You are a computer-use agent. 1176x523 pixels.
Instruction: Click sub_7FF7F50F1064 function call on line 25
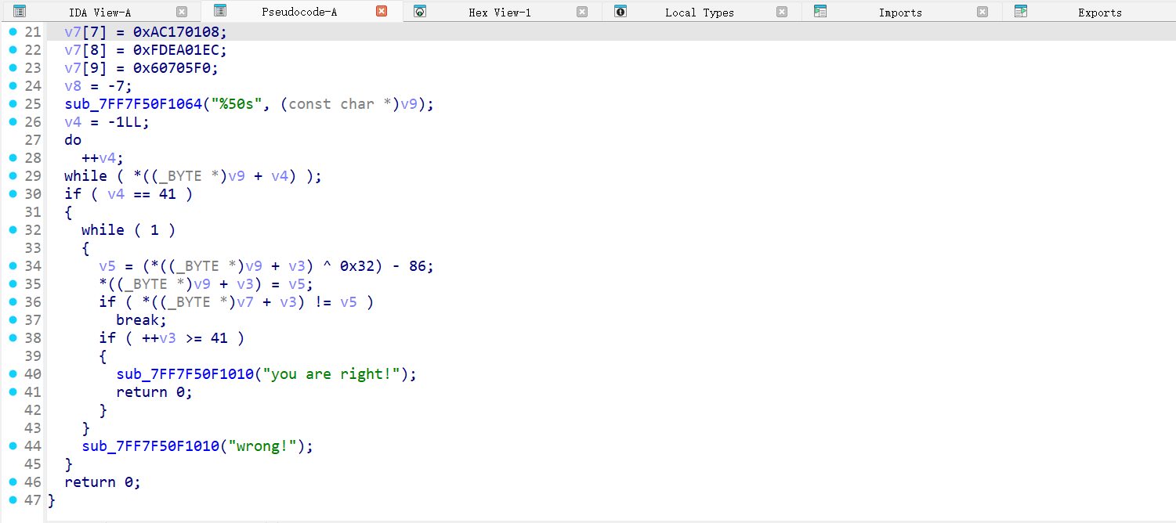pos(133,104)
